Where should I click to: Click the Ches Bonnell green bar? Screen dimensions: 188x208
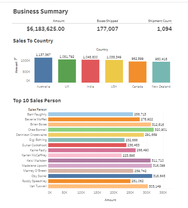tap(101, 130)
